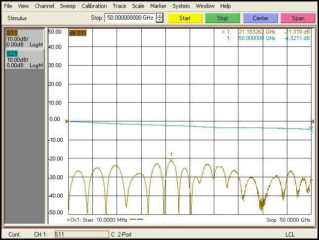Click the LCL status indicator

tap(290, 235)
